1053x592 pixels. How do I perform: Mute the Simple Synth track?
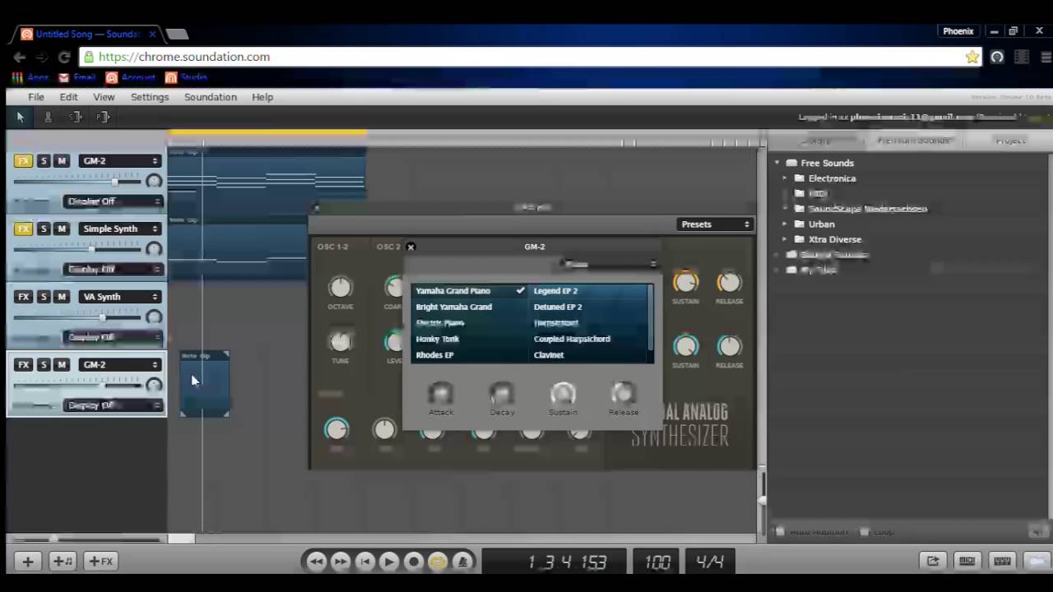coord(61,229)
